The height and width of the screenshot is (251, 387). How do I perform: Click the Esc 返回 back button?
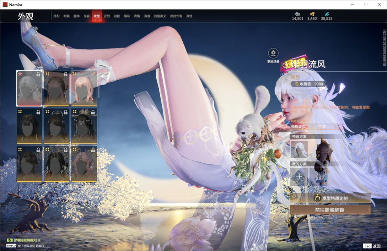372,246
